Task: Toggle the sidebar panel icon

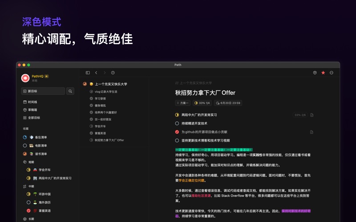Action: [88, 73]
